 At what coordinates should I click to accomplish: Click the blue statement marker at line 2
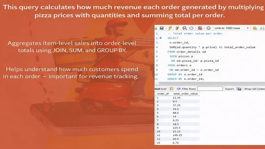tap(161, 38)
